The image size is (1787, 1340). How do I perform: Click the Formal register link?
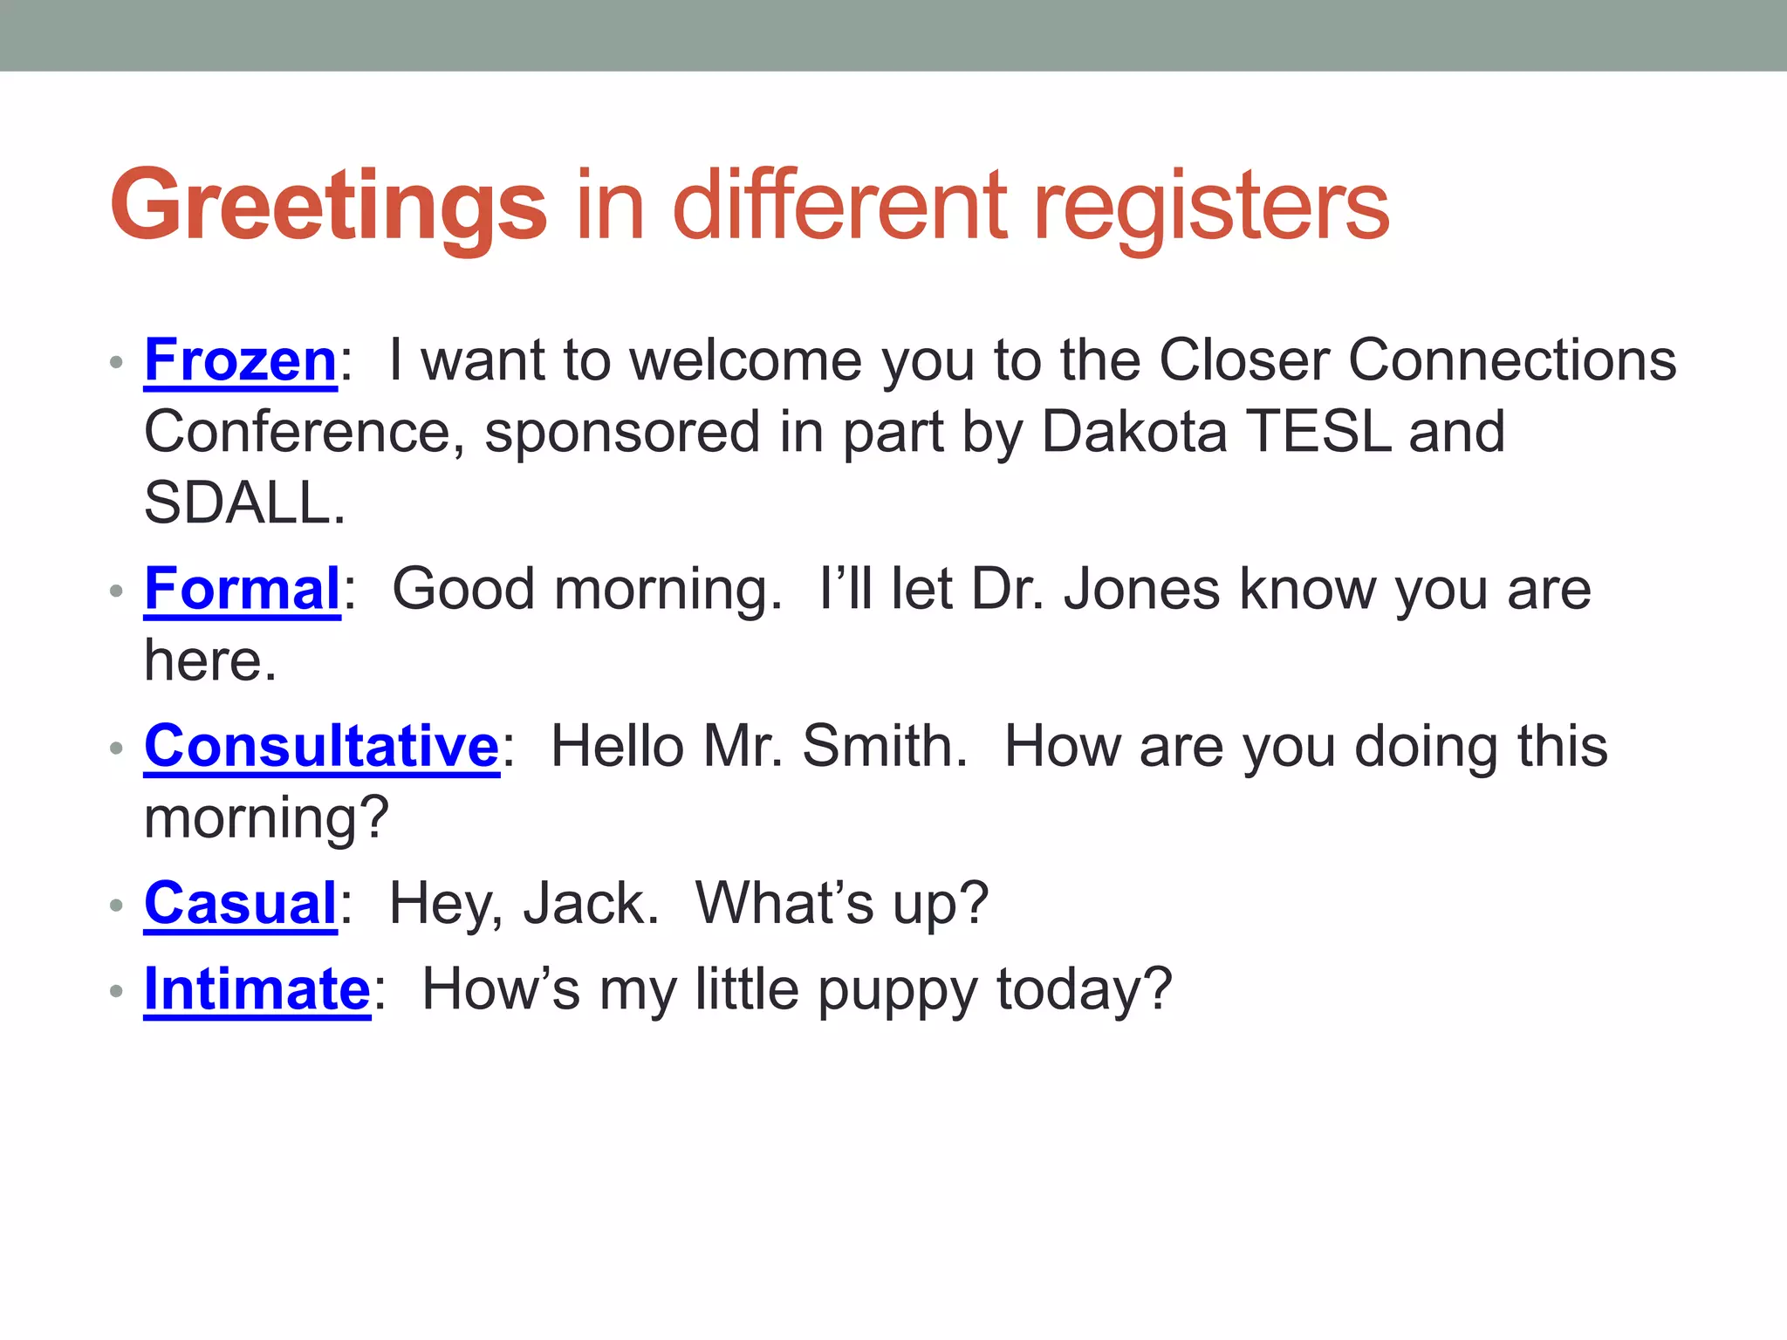click(242, 589)
